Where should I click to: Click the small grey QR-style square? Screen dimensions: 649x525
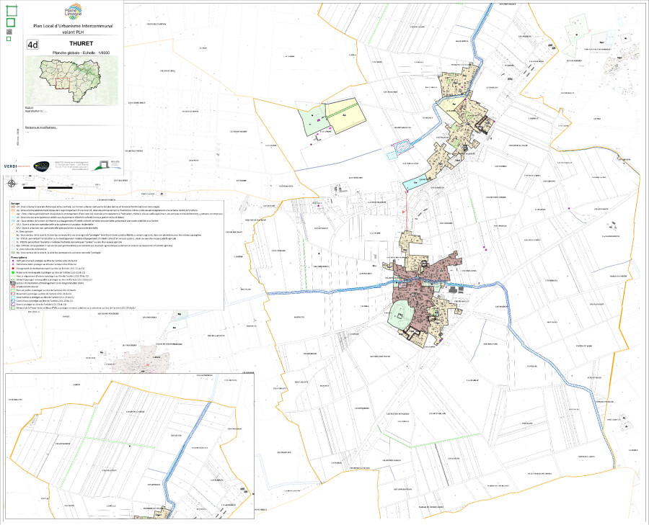coord(9,32)
